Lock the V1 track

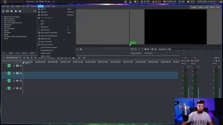(x=21, y=73)
